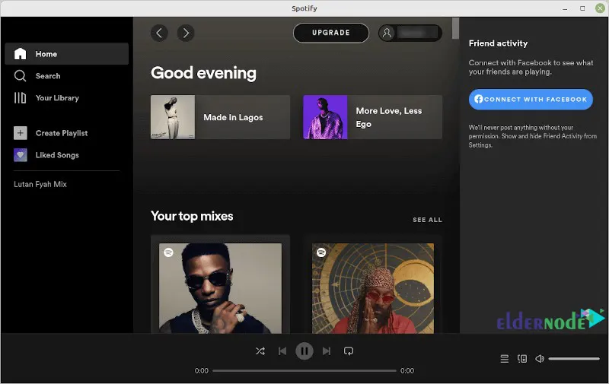Skip to previous track
Image resolution: width=609 pixels, height=384 pixels.
click(282, 351)
